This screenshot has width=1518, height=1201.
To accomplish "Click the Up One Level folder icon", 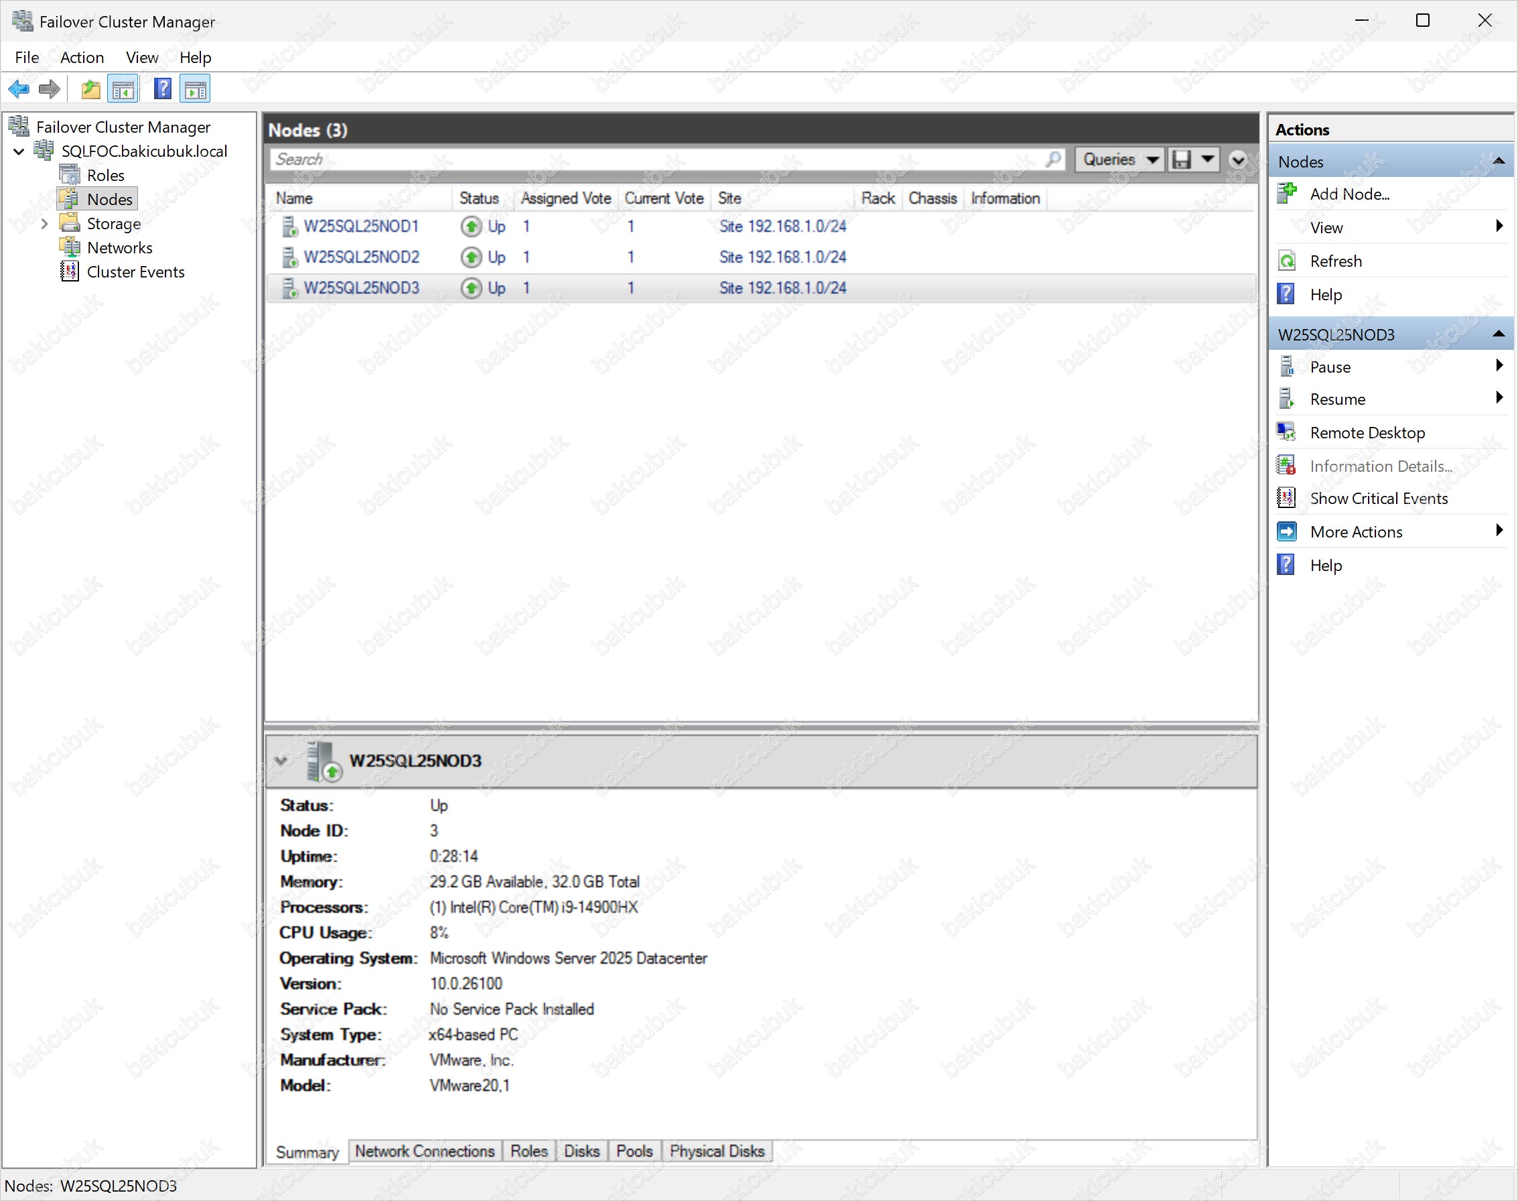I will pos(90,89).
